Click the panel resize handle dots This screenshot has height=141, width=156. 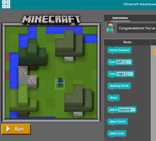(102, 69)
